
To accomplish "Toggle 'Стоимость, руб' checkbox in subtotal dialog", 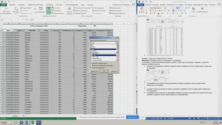I will coord(91,60).
